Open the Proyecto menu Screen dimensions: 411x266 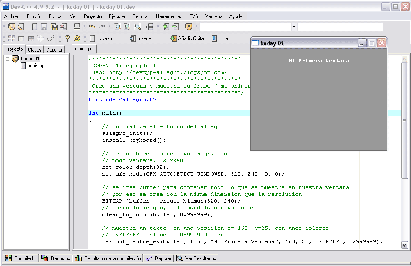pos(93,16)
